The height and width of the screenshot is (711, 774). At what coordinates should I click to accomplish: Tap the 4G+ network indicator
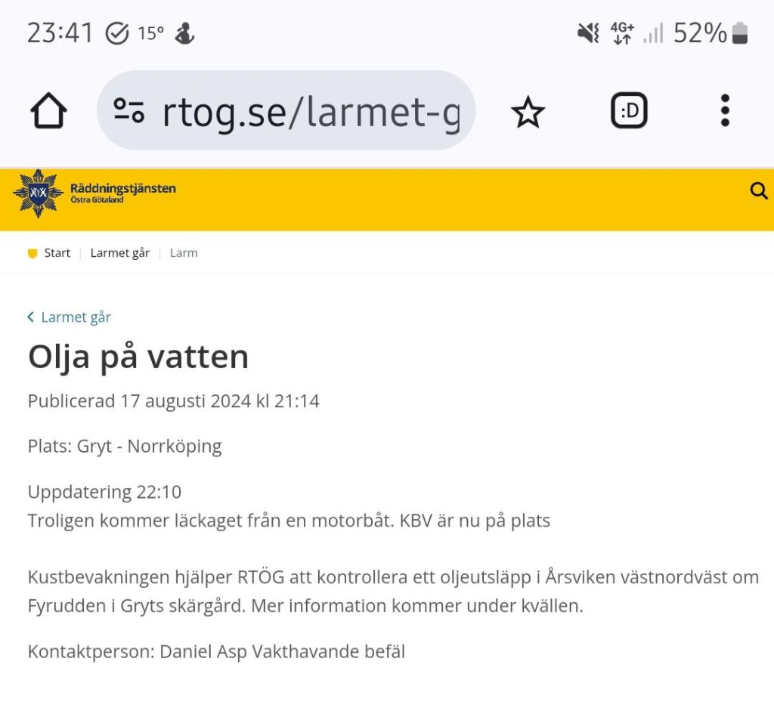622,33
